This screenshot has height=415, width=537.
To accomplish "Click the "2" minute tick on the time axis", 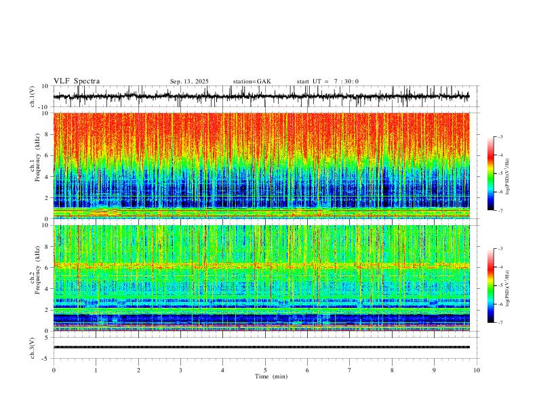I will 138,370.
